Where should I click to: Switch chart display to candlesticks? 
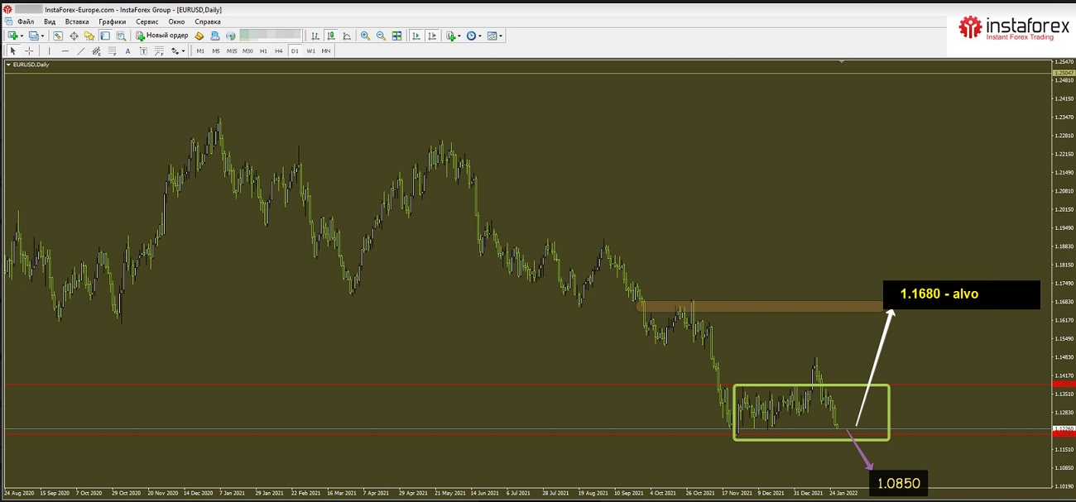point(331,36)
